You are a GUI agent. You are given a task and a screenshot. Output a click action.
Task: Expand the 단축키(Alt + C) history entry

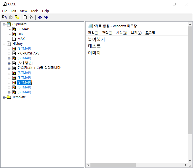tap(9, 68)
